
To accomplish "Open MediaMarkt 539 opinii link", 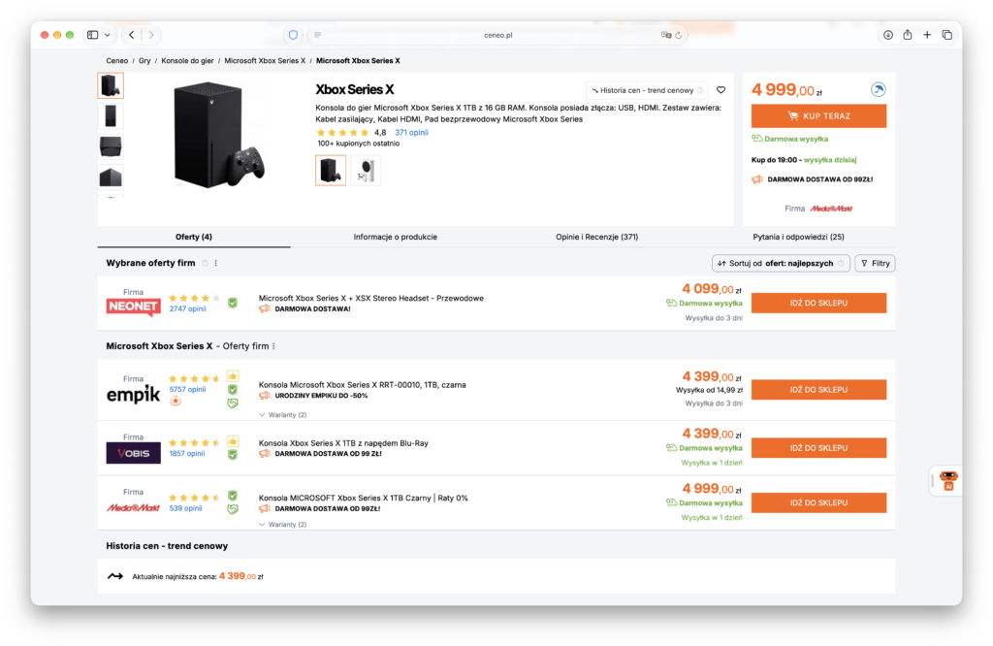I will coord(185,508).
